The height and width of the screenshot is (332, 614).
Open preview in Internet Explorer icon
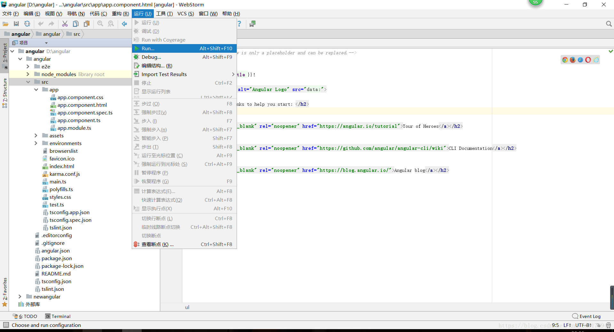click(x=596, y=60)
